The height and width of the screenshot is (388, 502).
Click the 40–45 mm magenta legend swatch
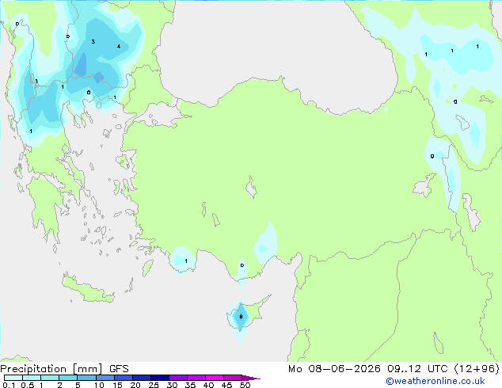pos(215,378)
